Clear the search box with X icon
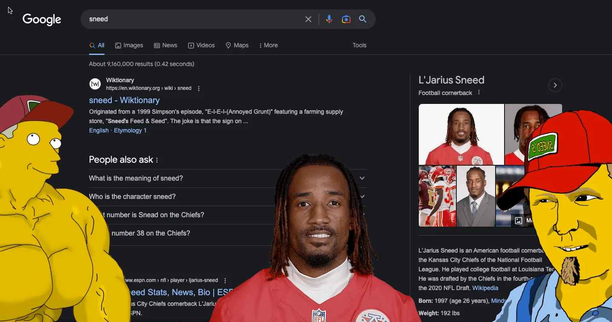612x322 pixels. click(308, 19)
